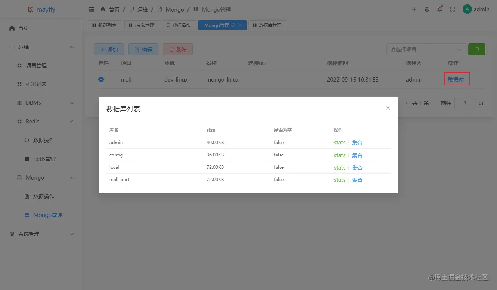The width and height of the screenshot is (497, 290).
Task: Collapse the Mongo sidebar menu
Action: pyautogui.click(x=41, y=178)
